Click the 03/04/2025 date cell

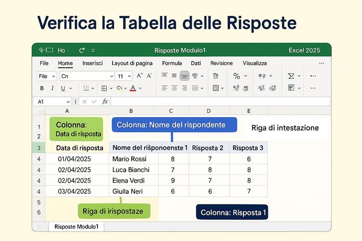tap(77, 192)
